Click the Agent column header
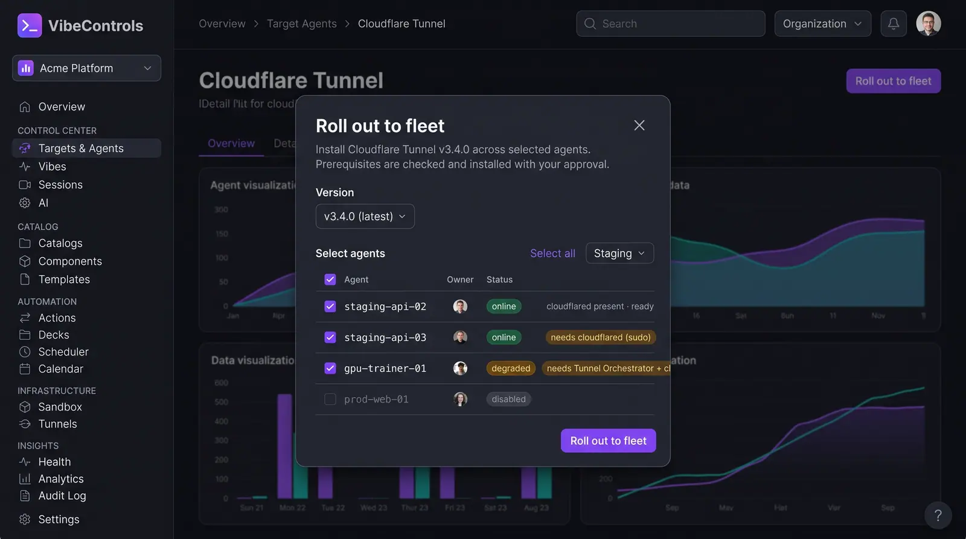 click(356, 279)
